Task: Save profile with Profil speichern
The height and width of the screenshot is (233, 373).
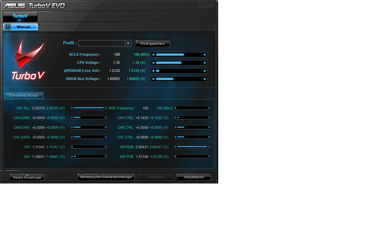Action: click(153, 44)
